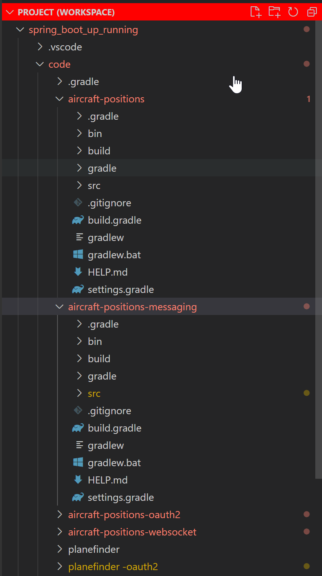Click the New Folder icon in Explorer header
This screenshot has height=576, width=322.
(x=274, y=12)
